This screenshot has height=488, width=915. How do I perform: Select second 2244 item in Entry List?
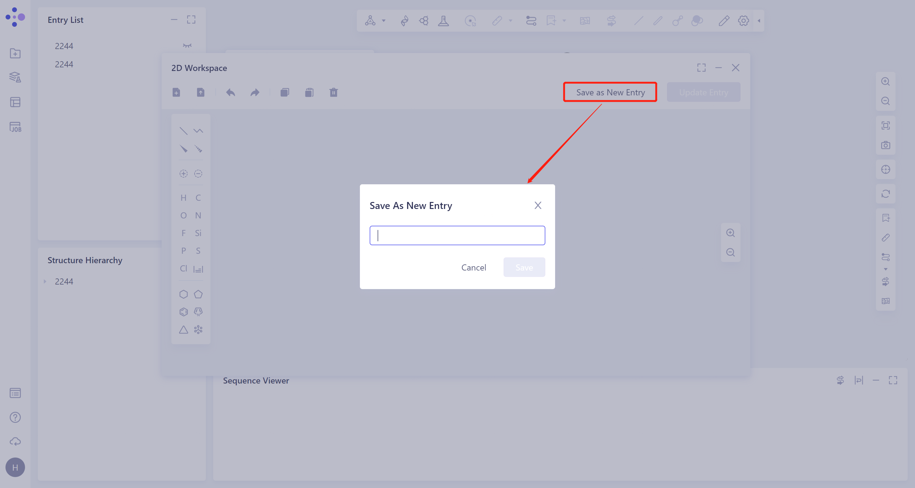coord(64,64)
